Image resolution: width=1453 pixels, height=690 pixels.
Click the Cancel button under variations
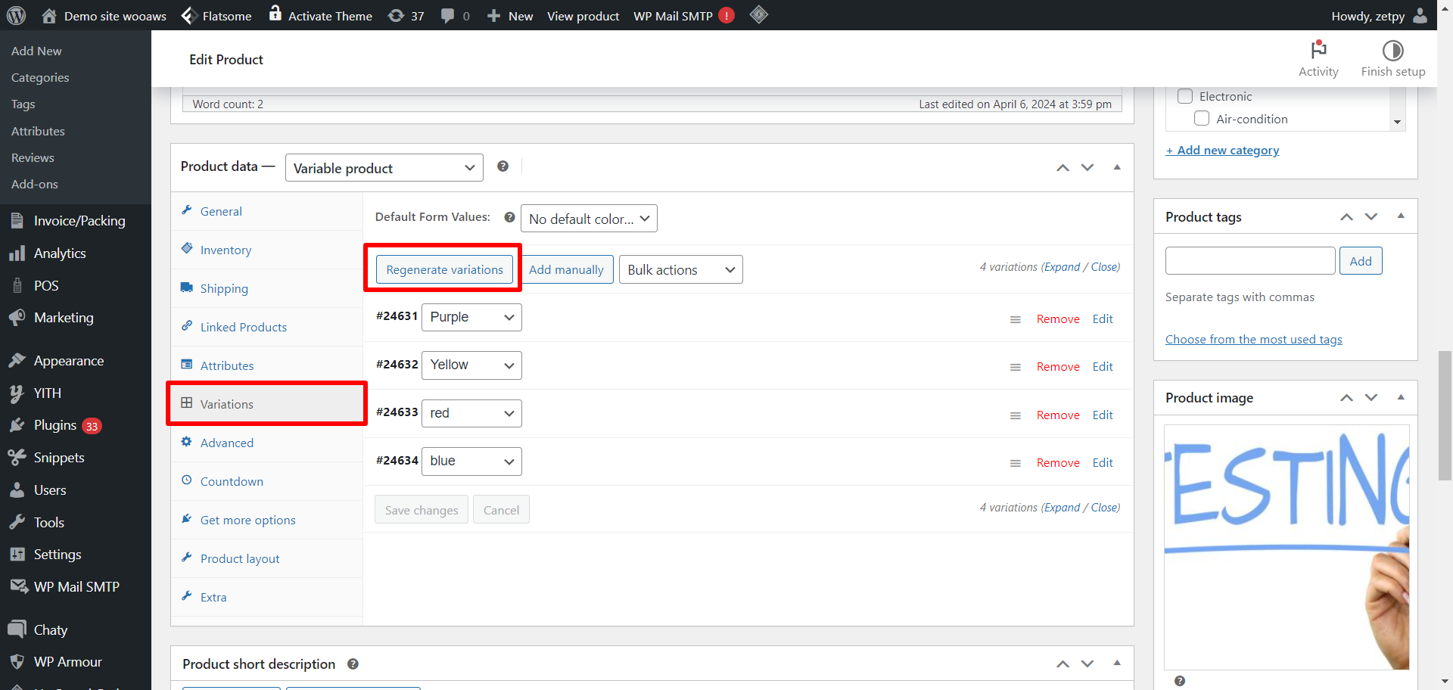(x=501, y=510)
